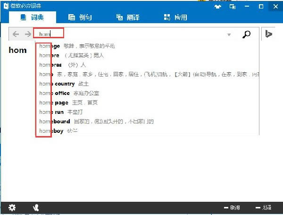Open the 应用 tab
The height and width of the screenshot is (215, 283).
click(x=175, y=17)
